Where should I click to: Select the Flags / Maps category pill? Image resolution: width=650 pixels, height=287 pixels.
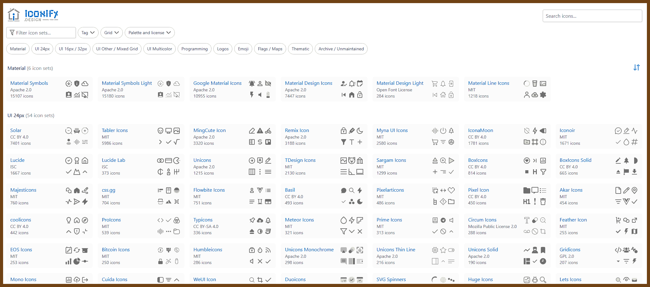point(270,49)
